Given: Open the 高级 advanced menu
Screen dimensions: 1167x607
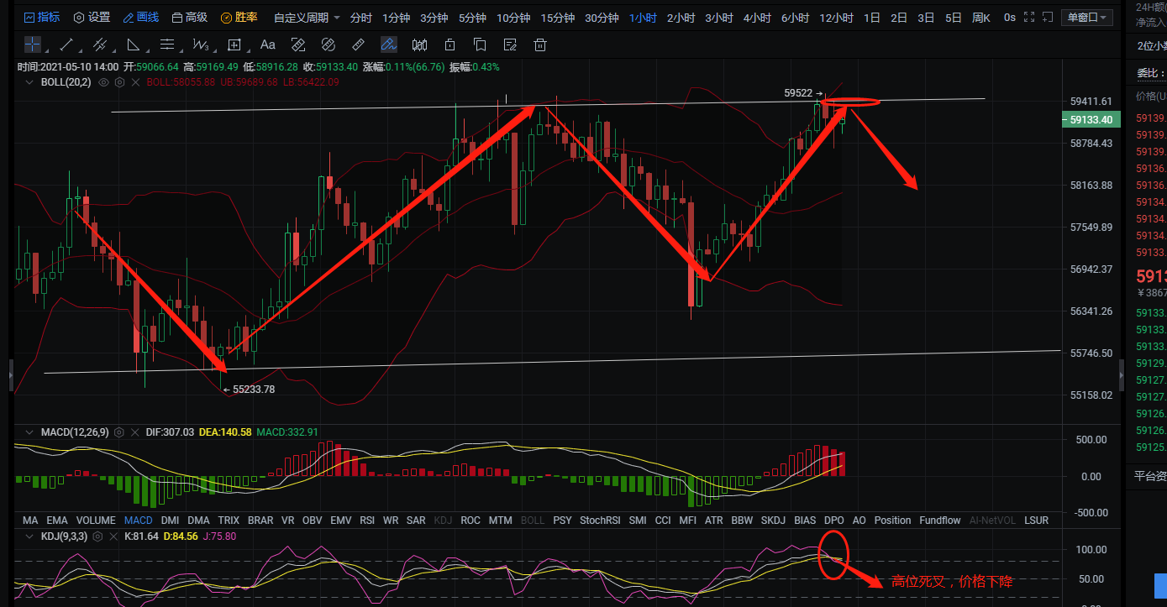Looking at the screenshot, I should pyautogui.click(x=189, y=17).
